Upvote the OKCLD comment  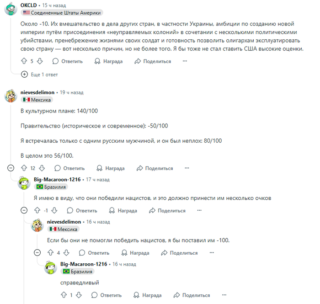click(24, 61)
